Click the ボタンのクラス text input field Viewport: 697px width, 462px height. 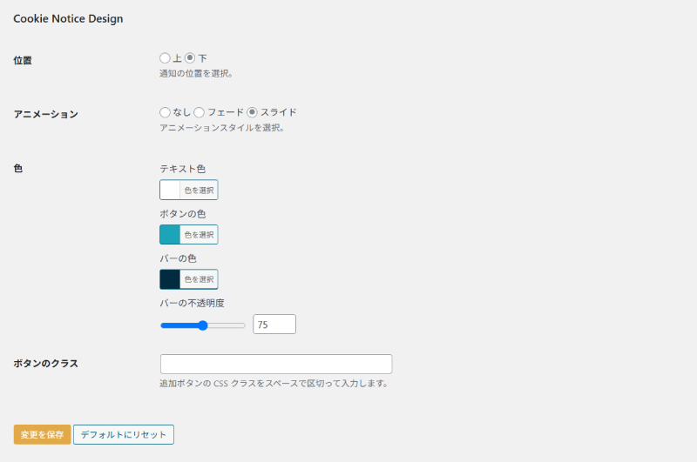(x=276, y=364)
